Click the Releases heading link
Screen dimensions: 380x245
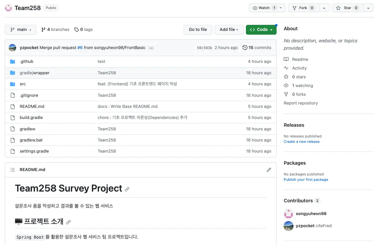click(x=294, y=125)
